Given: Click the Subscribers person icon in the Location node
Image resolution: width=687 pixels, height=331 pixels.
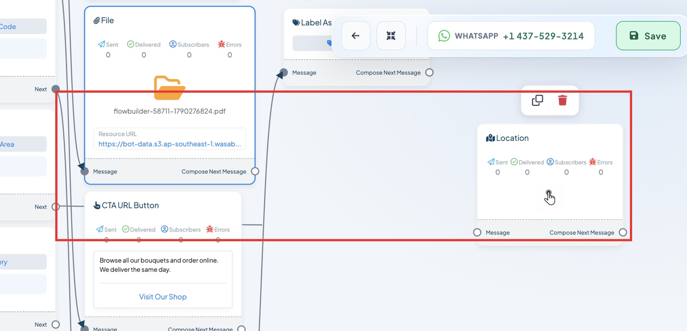Looking at the screenshot, I should 550,162.
